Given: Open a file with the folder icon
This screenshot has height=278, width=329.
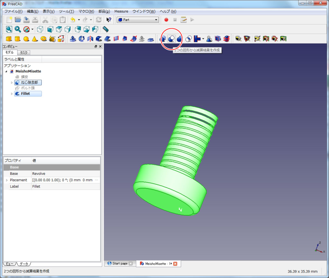Looking at the screenshot, I should [18, 20].
